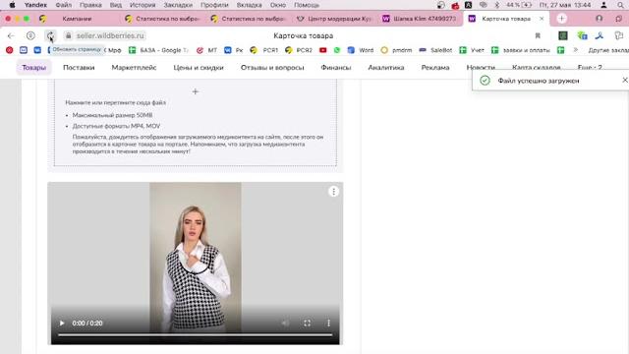Go back with the browser back arrow
The width and height of the screenshot is (629, 354).
(x=11, y=35)
